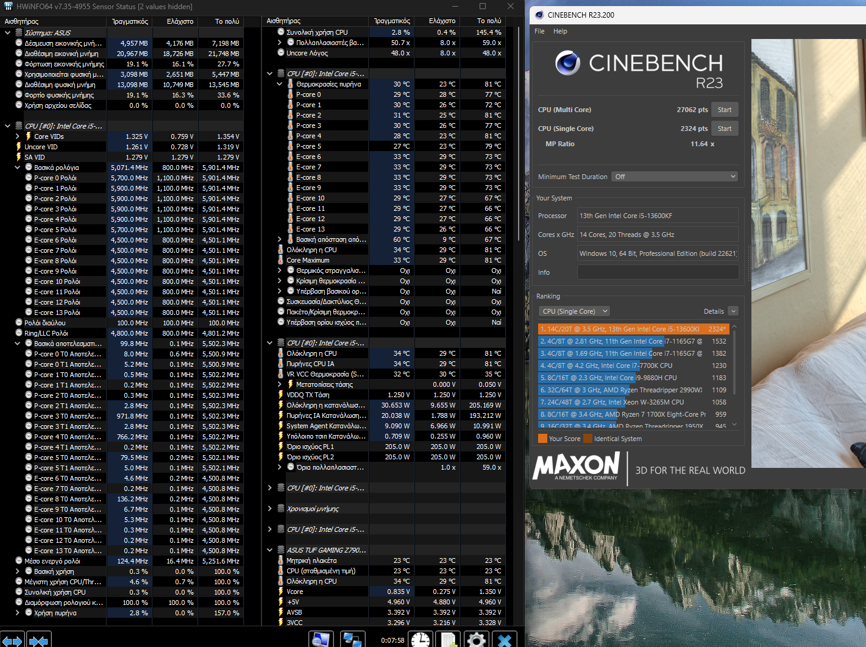The height and width of the screenshot is (647, 866).
Task: Open the File menu in Cinebench
Action: coord(539,31)
